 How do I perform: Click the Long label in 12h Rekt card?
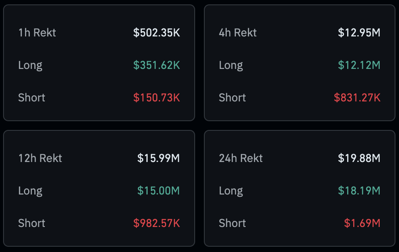click(x=30, y=191)
